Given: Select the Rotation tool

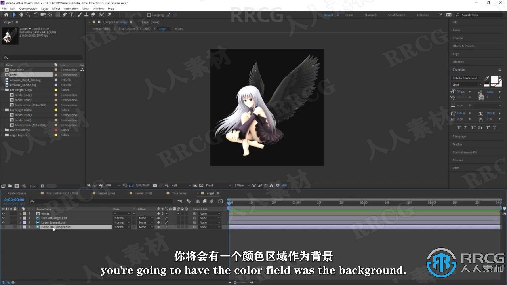Looking at the screenshot, I should (36, 15).
